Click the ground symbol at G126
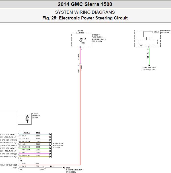Viewport: 171px width, 173px height. click(64, 168)
